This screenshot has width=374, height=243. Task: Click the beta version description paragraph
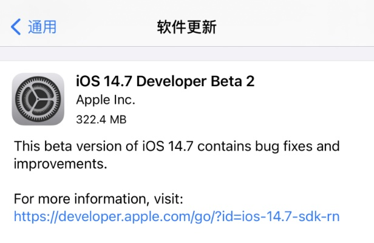[176, 156]
